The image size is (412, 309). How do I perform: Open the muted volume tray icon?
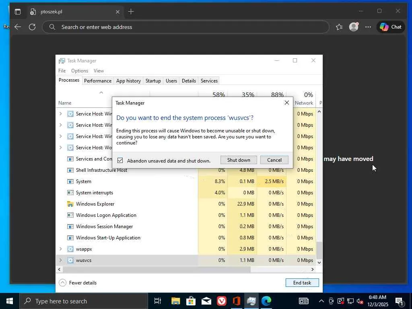360,301
